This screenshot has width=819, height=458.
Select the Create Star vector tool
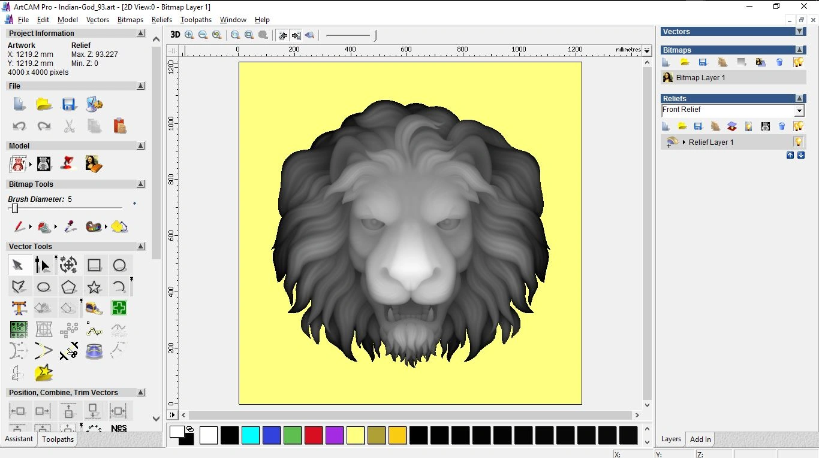[94, 287]
